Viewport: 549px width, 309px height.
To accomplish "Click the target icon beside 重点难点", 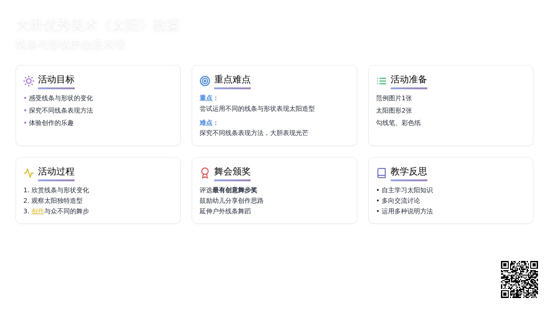I will pos(205,81).
